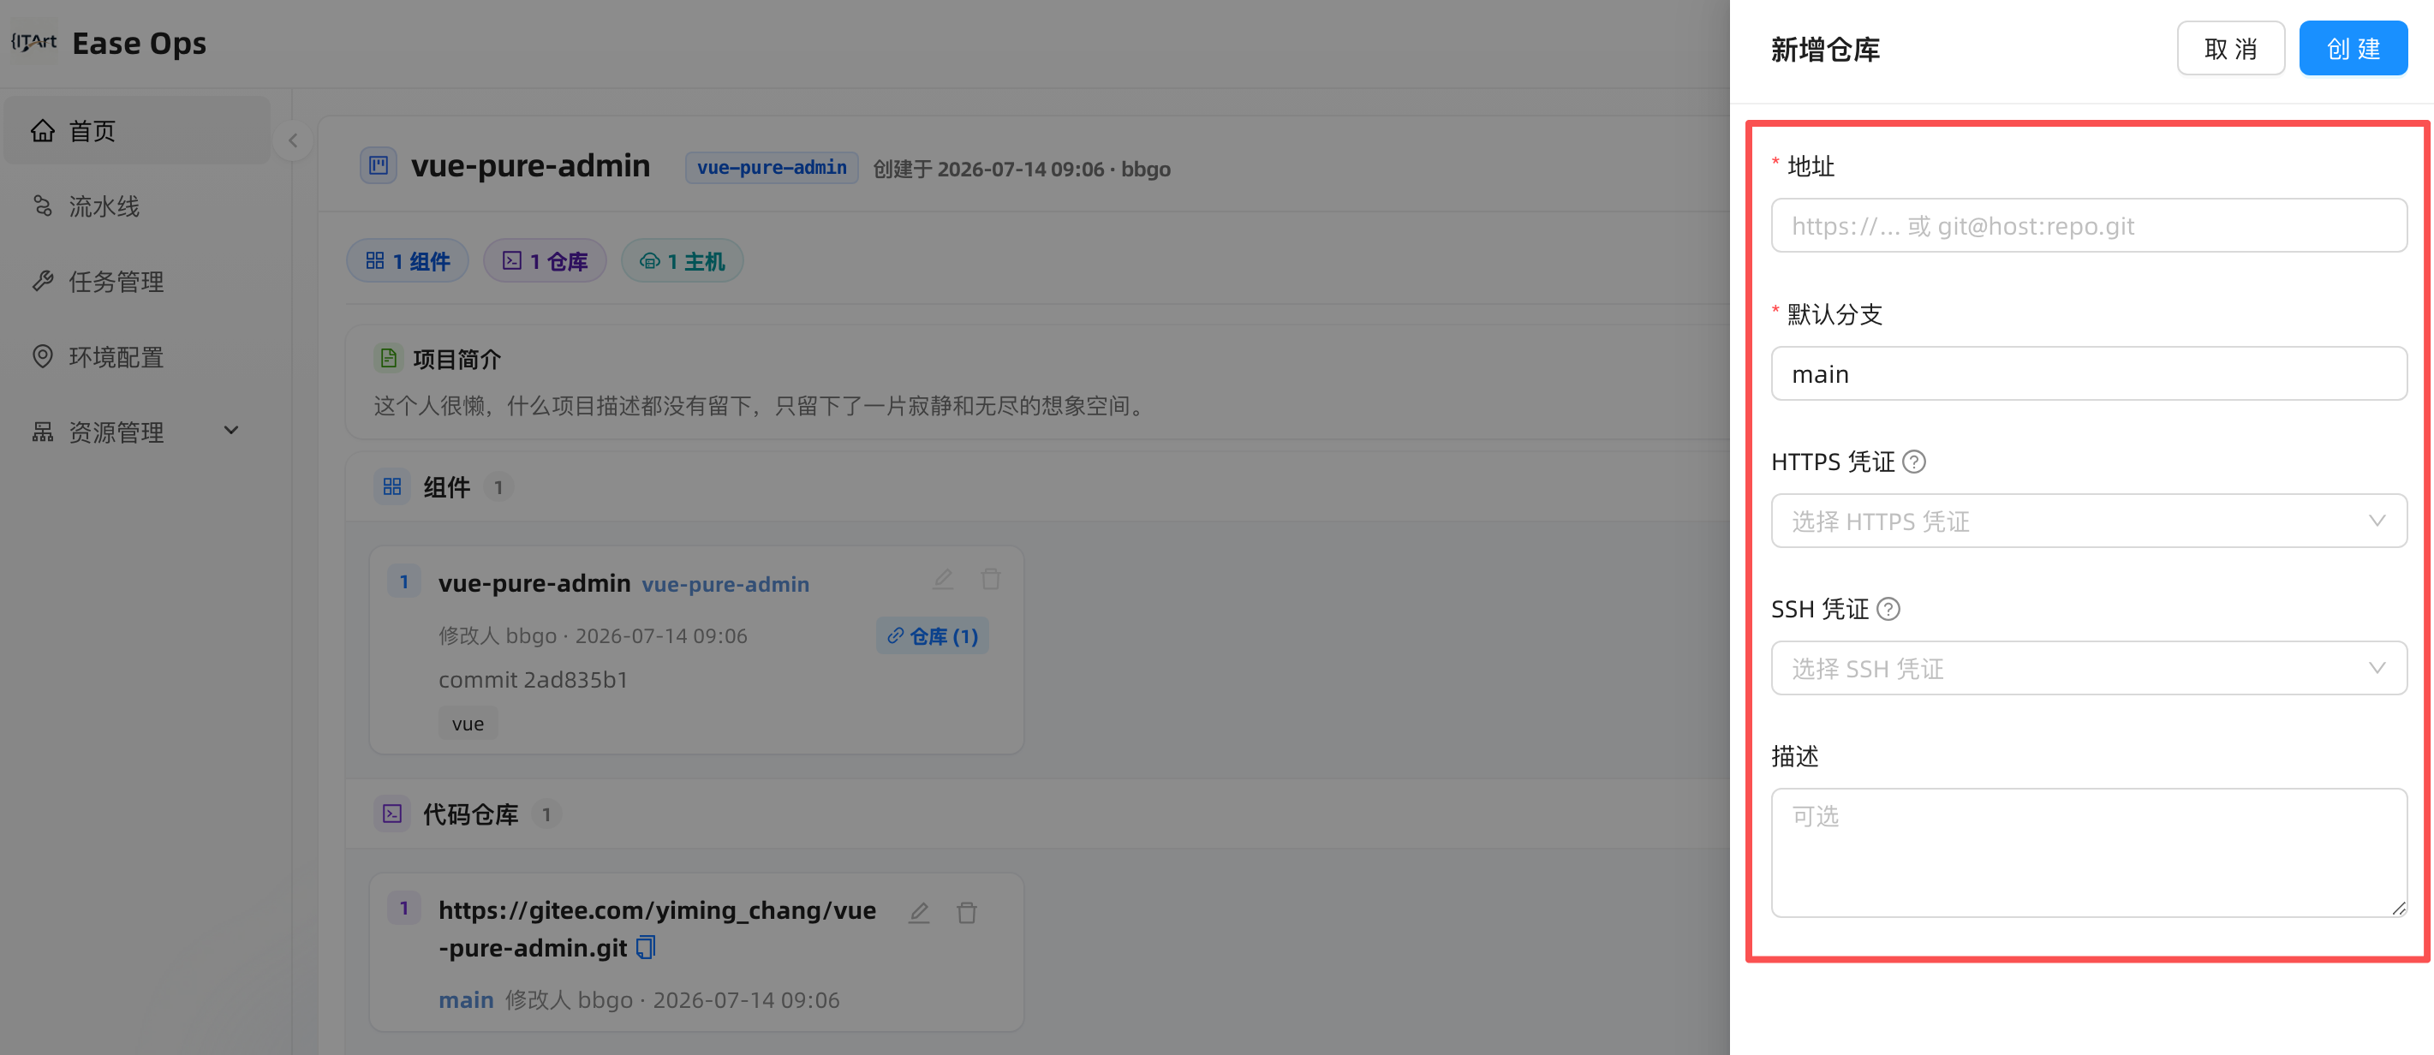This screenshot has height=1055, width=2434.
Task: Expand the 资源管理 submenu arrow
Action: tap(230, 431)
